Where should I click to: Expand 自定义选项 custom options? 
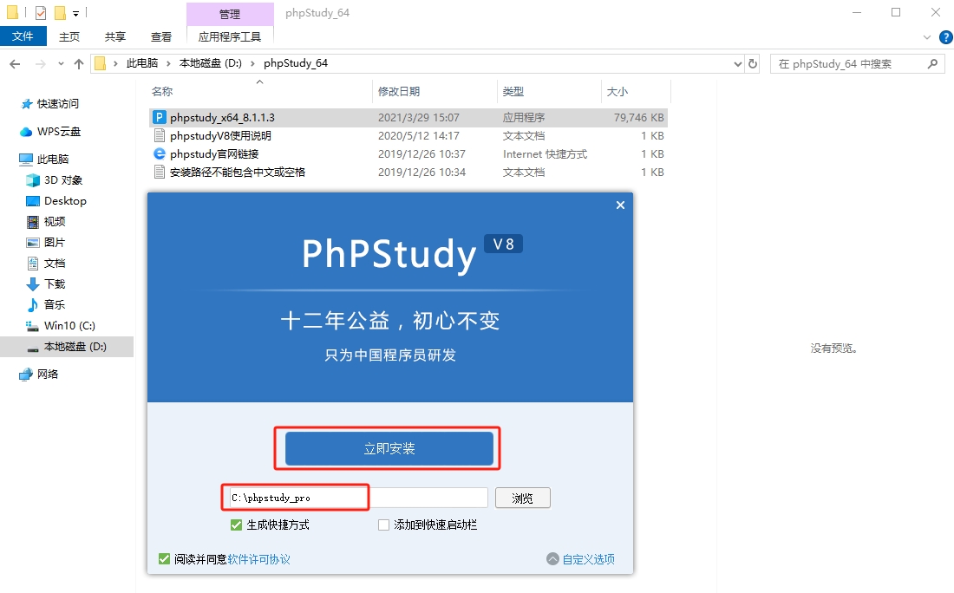point(581,559)
